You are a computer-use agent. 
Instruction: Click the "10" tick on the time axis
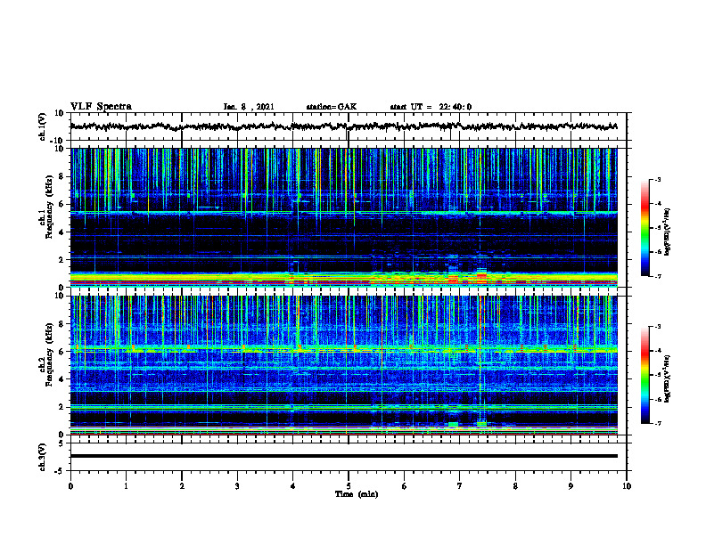pos(627,486)
